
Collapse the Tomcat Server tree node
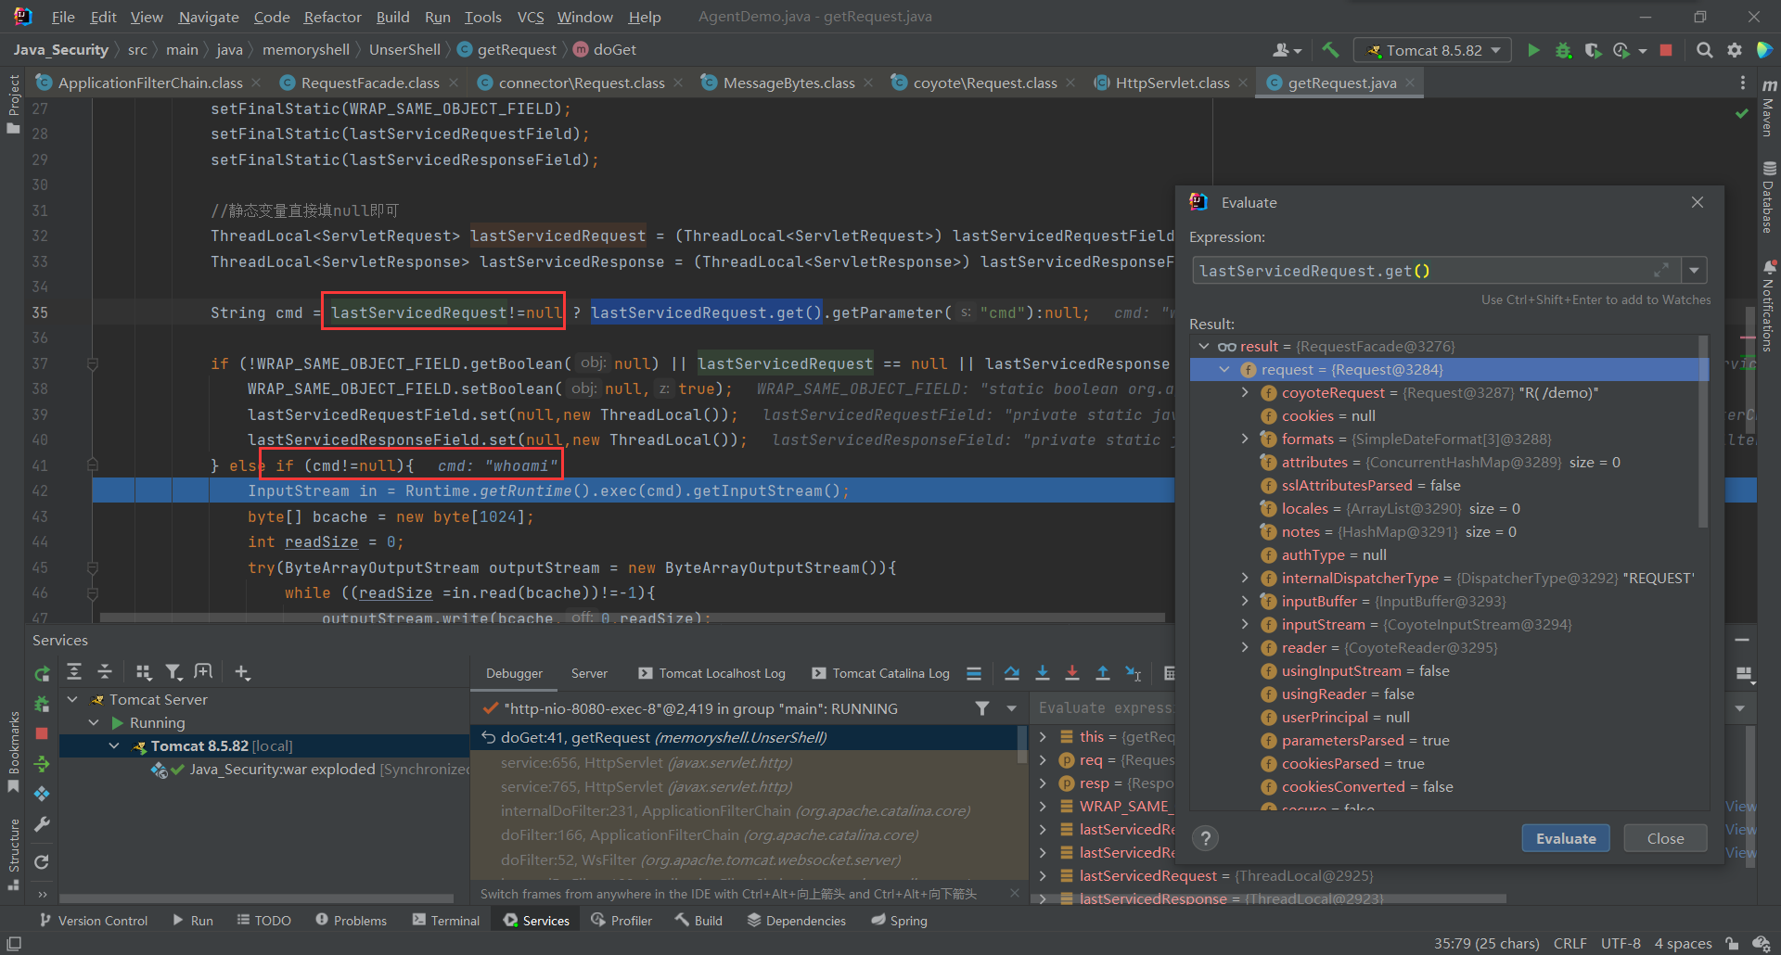pos(72,699)
